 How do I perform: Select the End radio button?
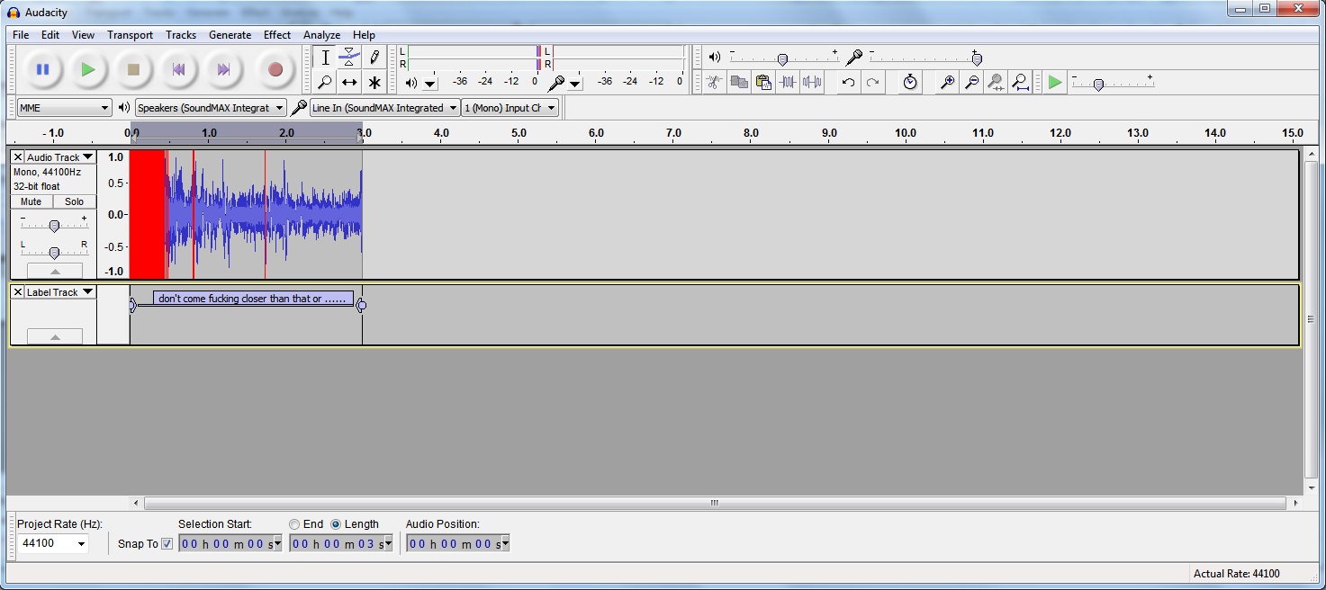pos(294,524)
